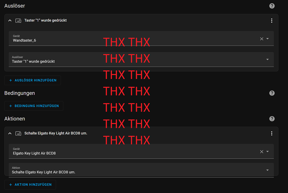Click Aktion hinzufügen button

coord(30,185)
